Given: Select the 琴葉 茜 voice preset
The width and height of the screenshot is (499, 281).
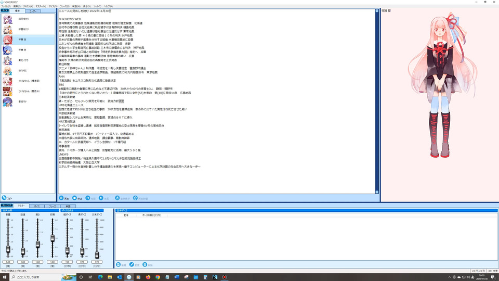Looking at the screenshot, I should pyautogui.click(x=28, y=40).
